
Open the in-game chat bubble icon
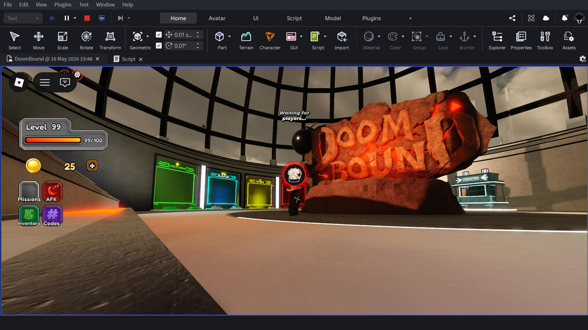click(x=65, y=82)
